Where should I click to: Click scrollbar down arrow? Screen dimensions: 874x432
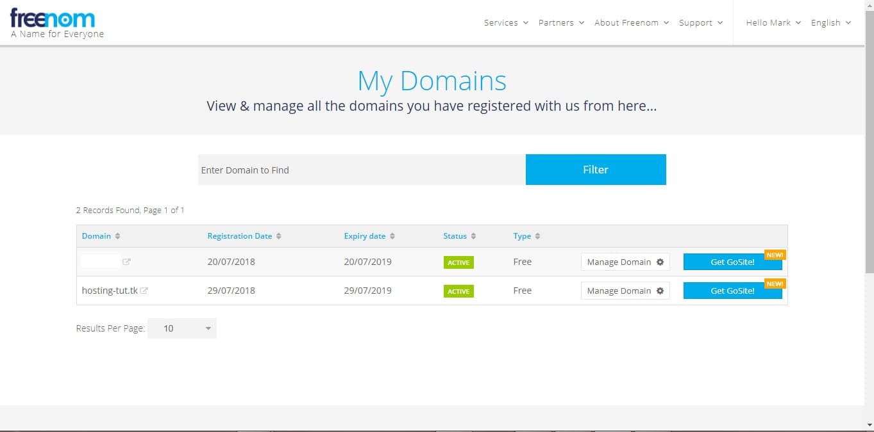[870, 425]
